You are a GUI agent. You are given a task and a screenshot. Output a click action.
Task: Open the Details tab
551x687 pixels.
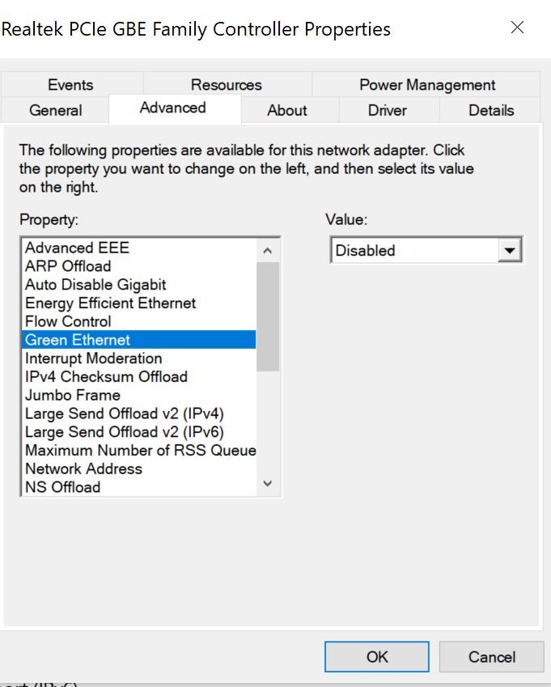(x=490, y=110)
